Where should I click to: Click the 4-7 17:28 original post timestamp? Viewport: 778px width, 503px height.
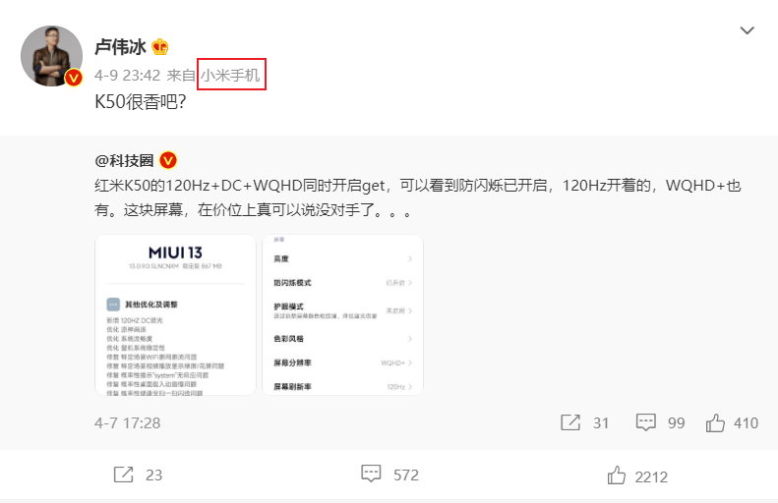pos(128,423)
